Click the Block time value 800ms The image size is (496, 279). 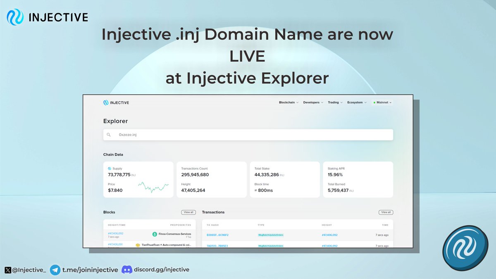coord(264,191)
